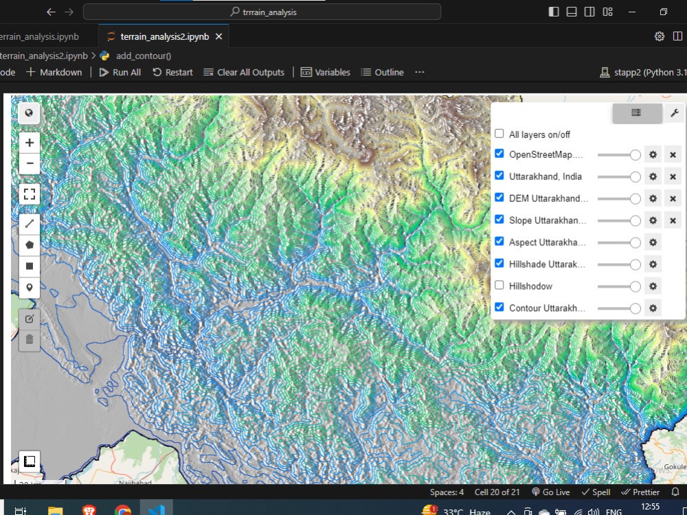Image resolution: width=687 pixels, height=515 pixels.
Task: Add a Markdown cell
Action: (x=54, y=72)
